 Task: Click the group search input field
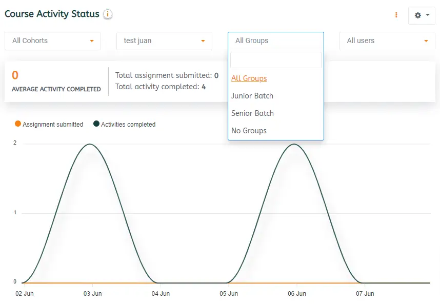pyautogui.click(x=276, y=60)
